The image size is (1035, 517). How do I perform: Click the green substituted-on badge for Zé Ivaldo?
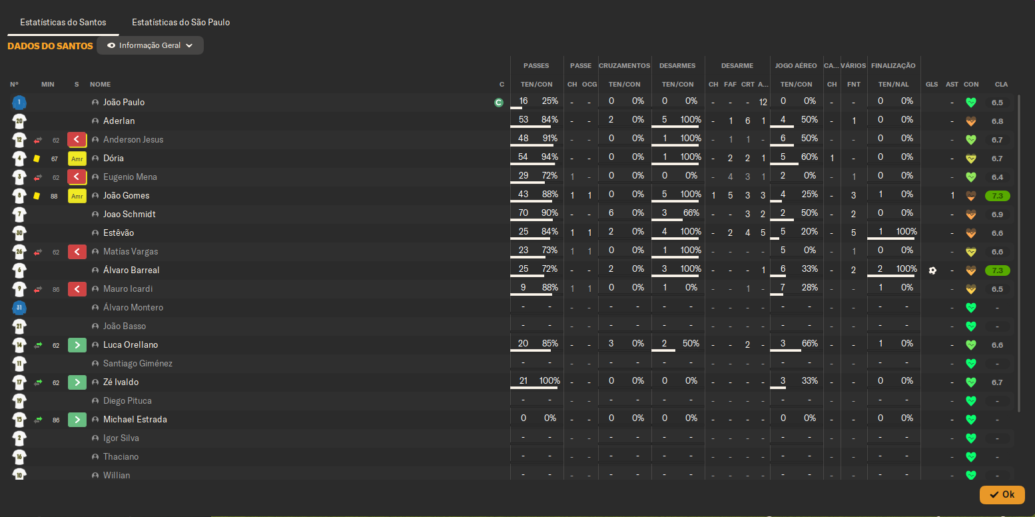click(x=77, y=382)
